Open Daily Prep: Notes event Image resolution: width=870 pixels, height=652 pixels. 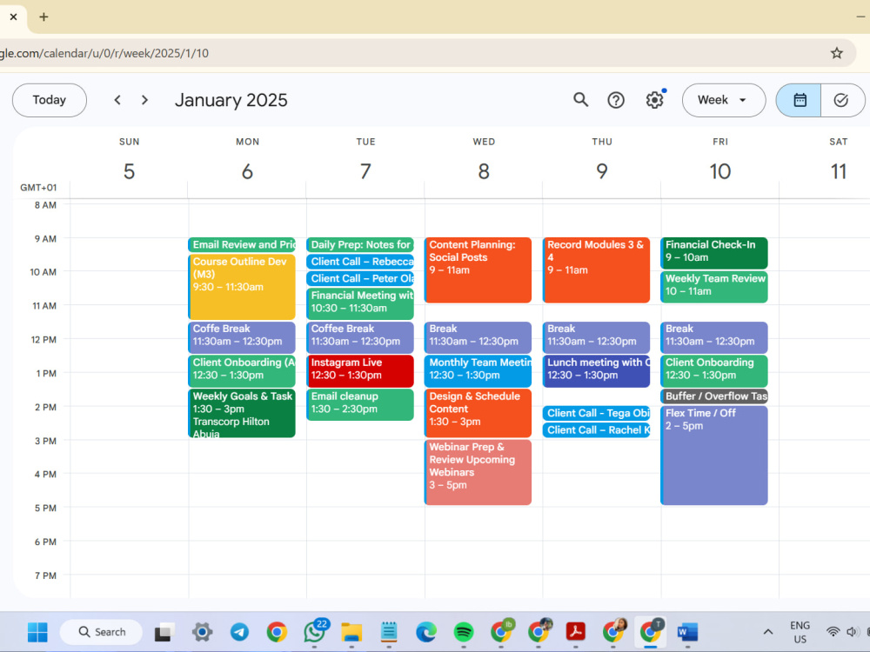tap(360, 244)
